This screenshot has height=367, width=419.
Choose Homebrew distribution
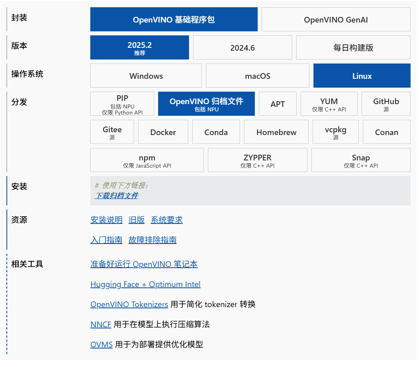click(276, 132)
